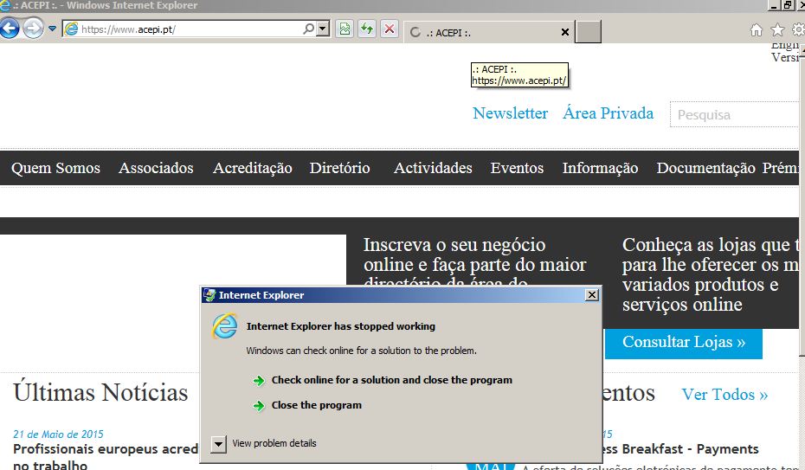Click the error dialog title bar icon
This screenshot has height=470, width=805.
(209, 295)
